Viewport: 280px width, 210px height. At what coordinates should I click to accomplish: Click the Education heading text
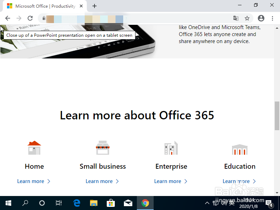tap(240, 166)
